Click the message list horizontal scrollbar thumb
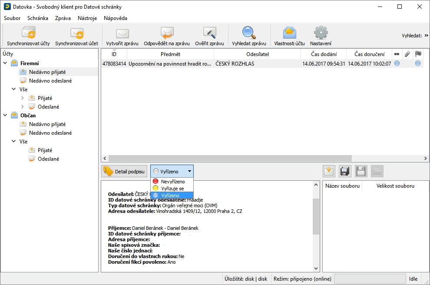Image resolution: width=430 pixels, height=285 pixels. [x=230, y=158]
